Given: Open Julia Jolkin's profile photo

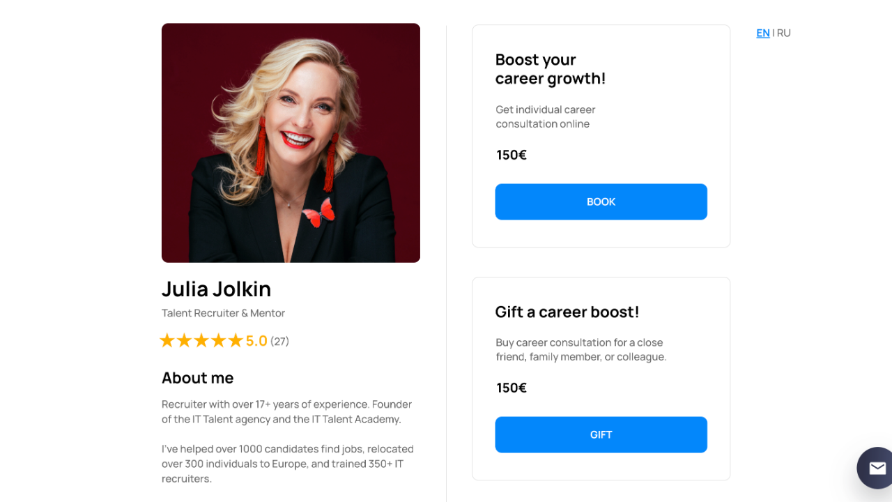Looking at the screenshot, I should coord(291,143).
